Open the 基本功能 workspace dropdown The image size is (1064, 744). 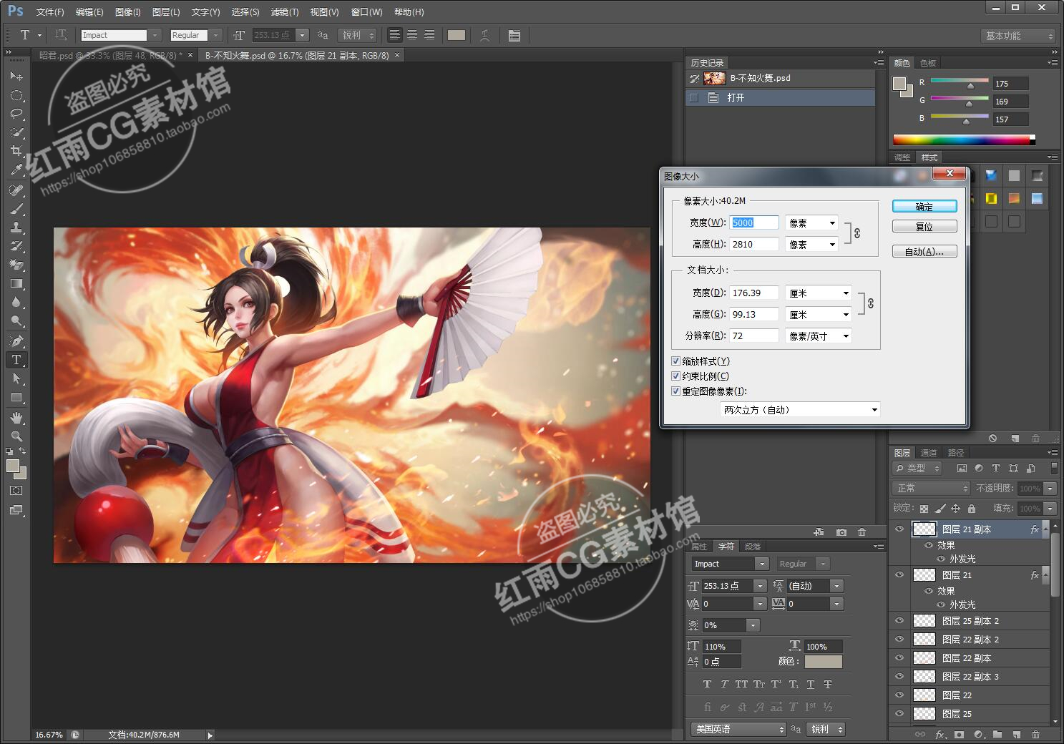pos(1018,36)
